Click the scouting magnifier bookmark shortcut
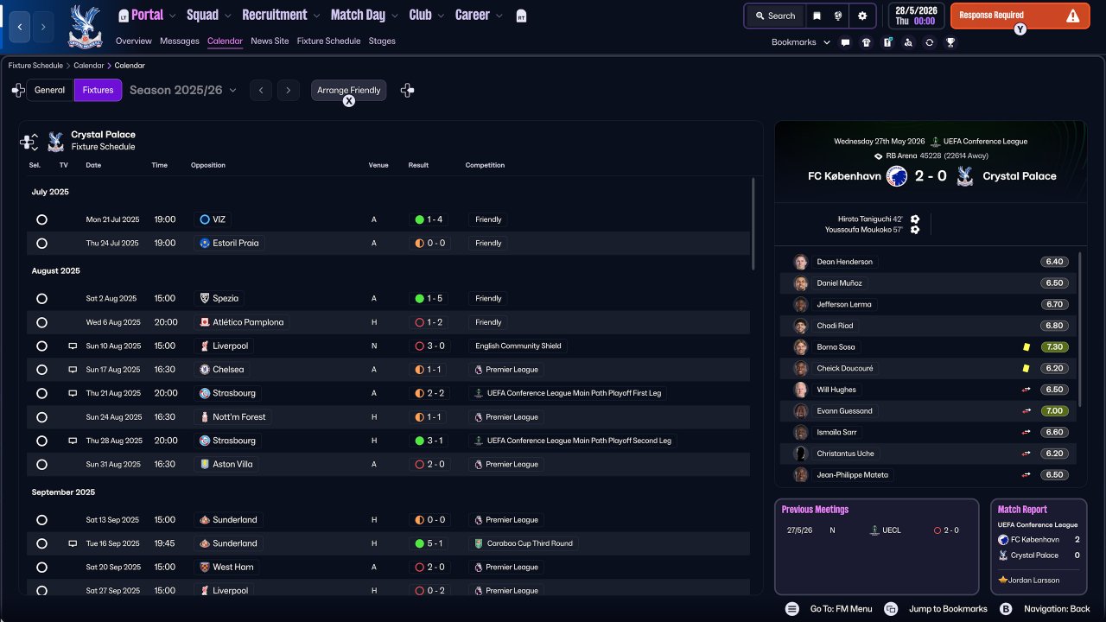Screen dimensions: 1106x622 pos(908,42)
